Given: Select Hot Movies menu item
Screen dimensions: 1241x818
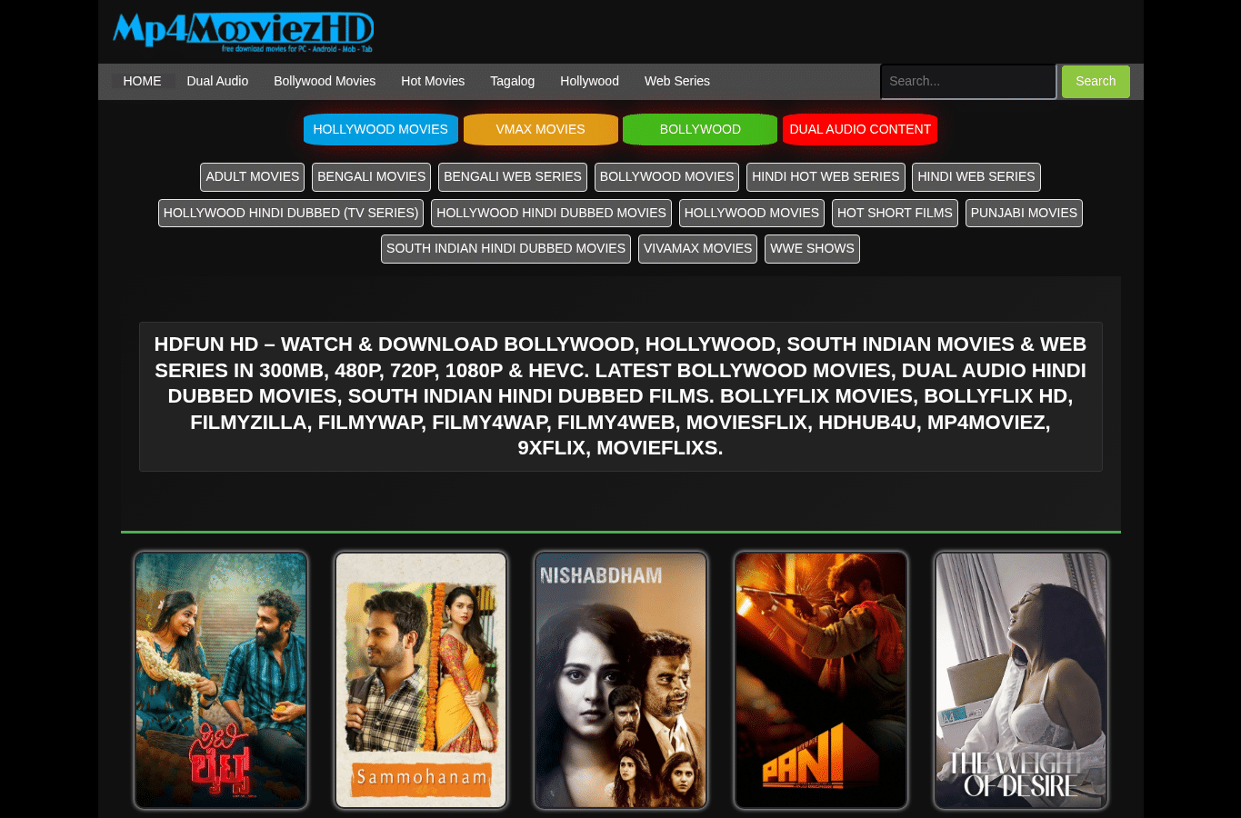Looking at the screenshot, I should pyautogui.click(x=433, y=81).
